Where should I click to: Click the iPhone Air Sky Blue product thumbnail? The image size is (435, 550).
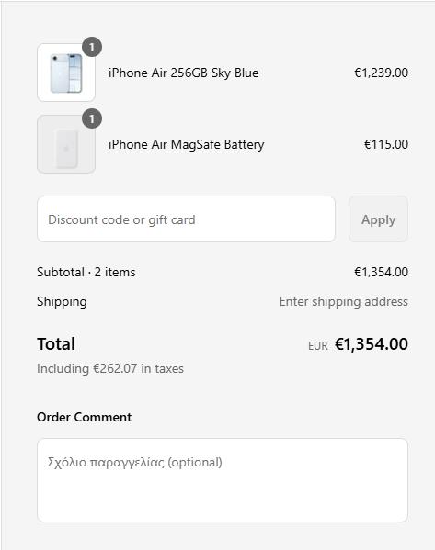(66, 73)
